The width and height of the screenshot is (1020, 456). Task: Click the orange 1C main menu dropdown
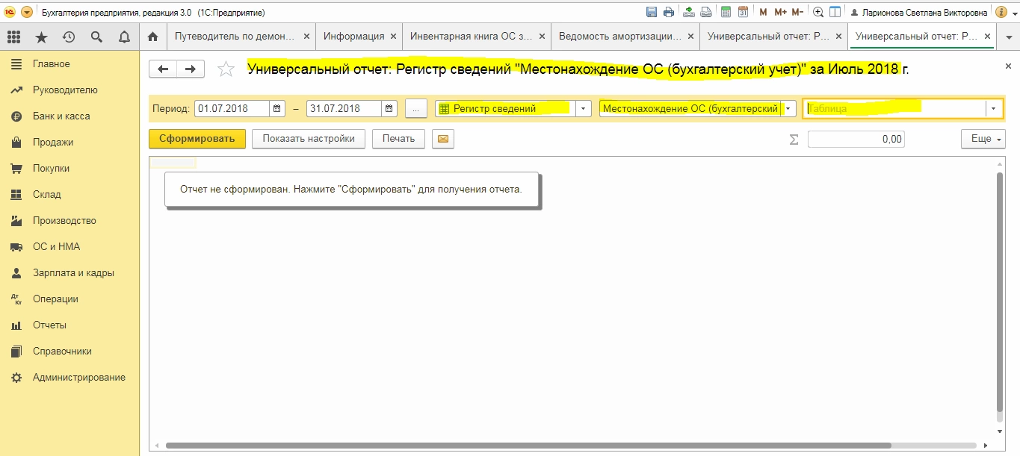27,12
